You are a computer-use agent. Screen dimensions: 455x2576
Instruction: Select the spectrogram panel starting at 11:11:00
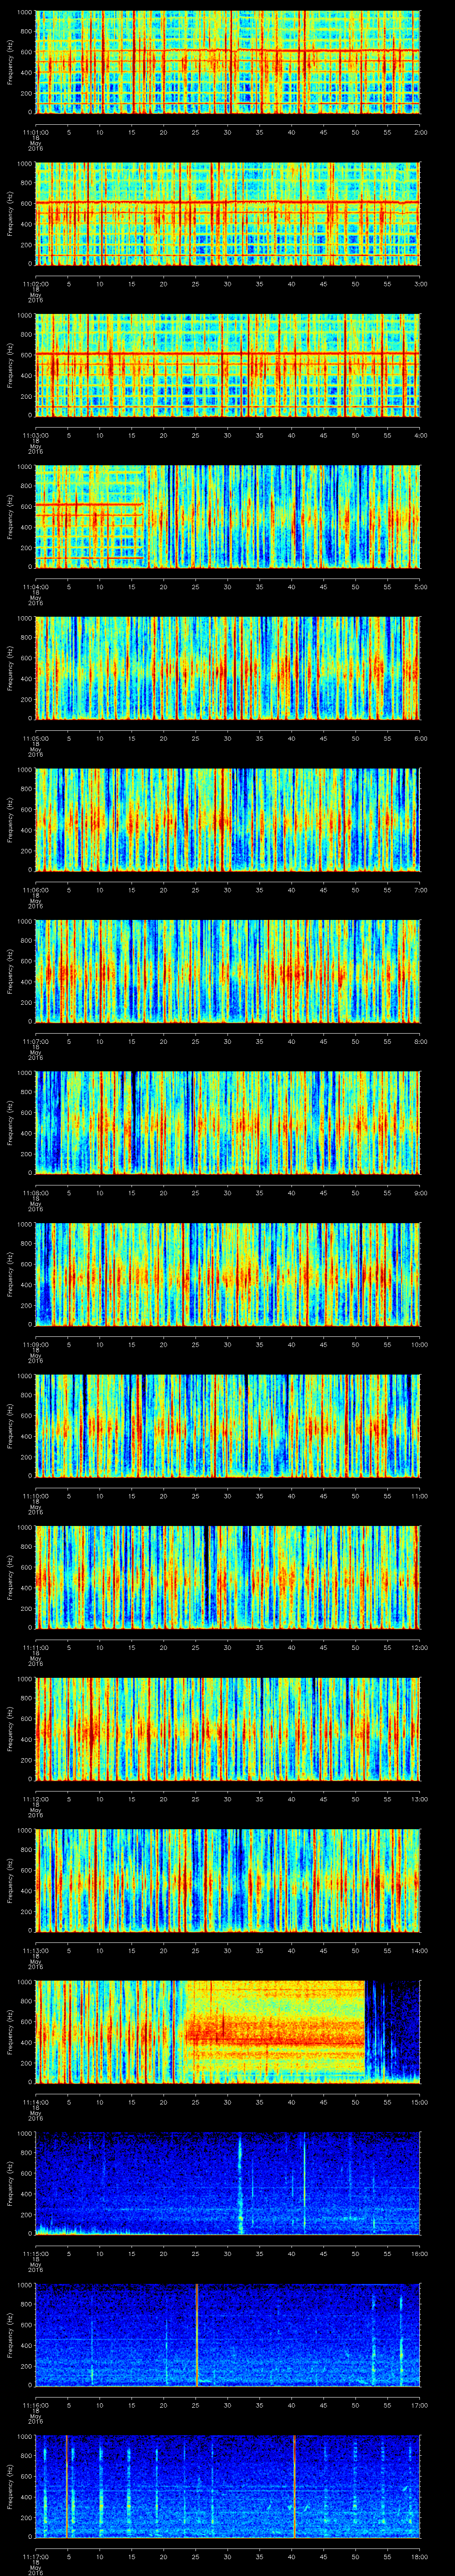click(228, 1577)
